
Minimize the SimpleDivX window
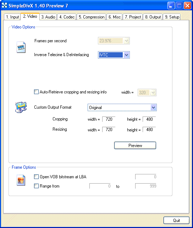click(x=171, y=6)
